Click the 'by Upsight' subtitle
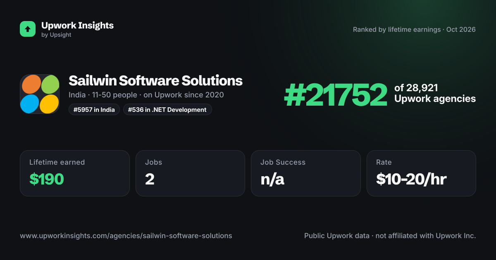This screenshot has height=260, width=496. point(56,35)
